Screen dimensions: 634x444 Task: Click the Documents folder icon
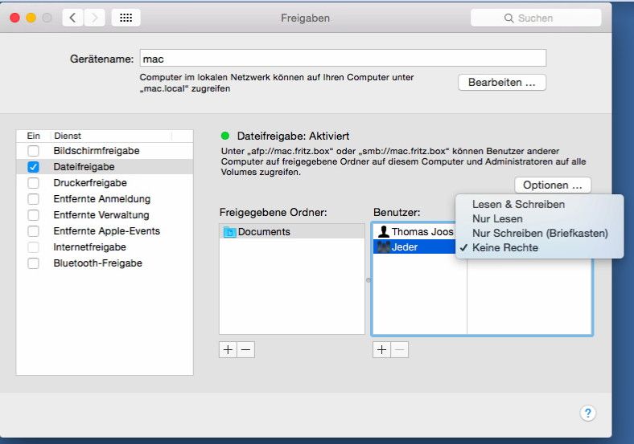pyautogui.click(x=229, y=232)
